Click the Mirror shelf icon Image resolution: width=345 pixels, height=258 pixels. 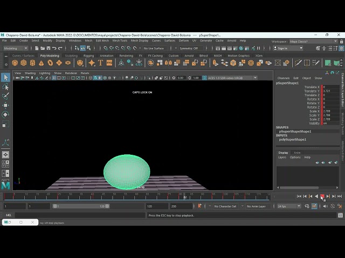click(168, 63)
